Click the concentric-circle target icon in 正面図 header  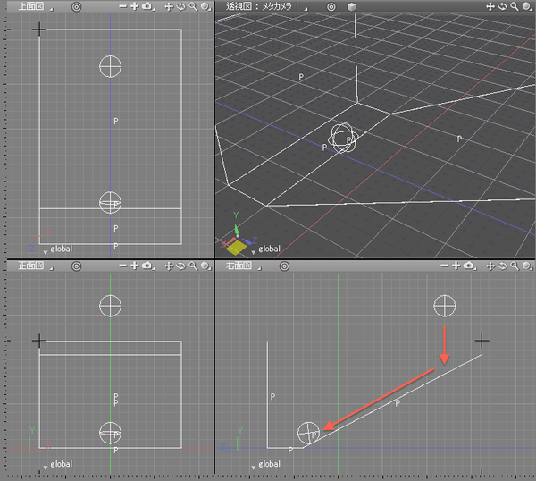point(76,266)
